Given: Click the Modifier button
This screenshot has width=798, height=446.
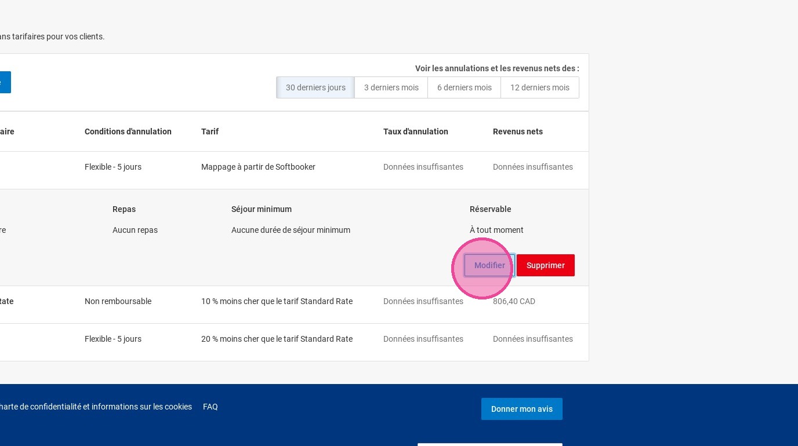Looking at the screenshot, I should [x=489, y=265].
